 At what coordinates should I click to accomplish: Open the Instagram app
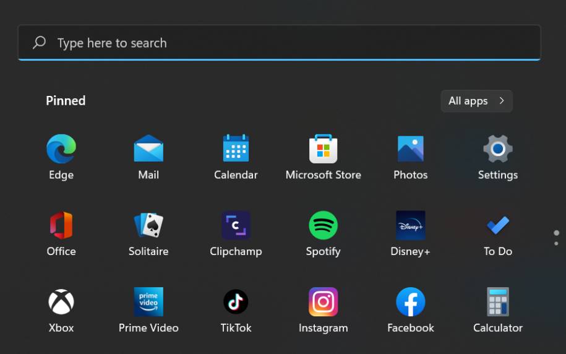323,301
